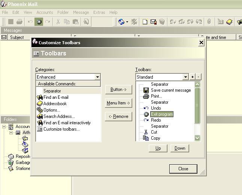Image resolution: width=242 pixels, height=195 pixels.
Task: Click the envelope column header icon
Action: [4, 37]
